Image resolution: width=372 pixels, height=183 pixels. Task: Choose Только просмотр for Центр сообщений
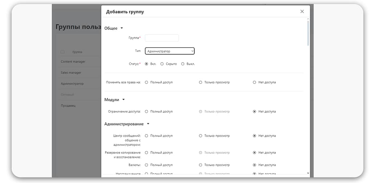coord(201,136)
